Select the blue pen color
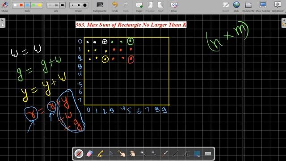This screenshot has height=161, width=286. 27,5
